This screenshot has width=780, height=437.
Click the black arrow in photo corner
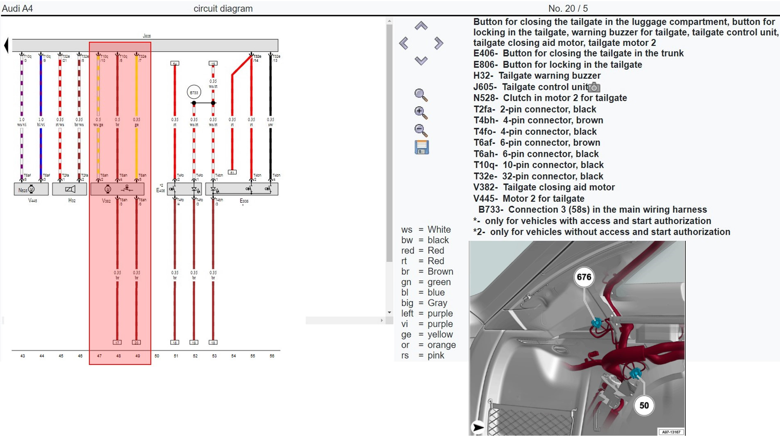click(x=478, y=428)
